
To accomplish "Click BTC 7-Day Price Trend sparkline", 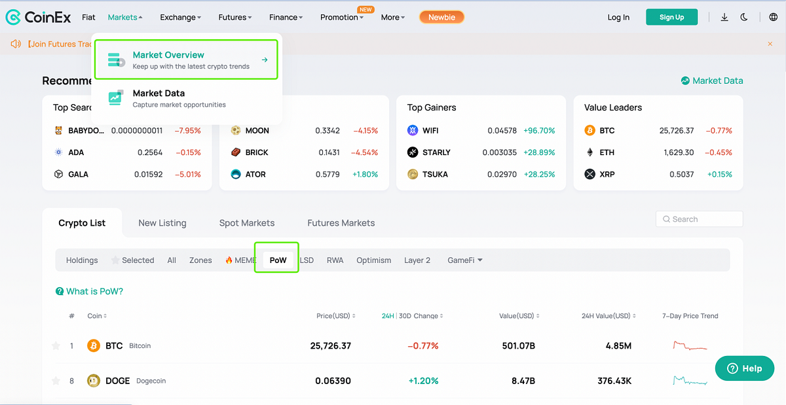I will [x=690, y=345].
